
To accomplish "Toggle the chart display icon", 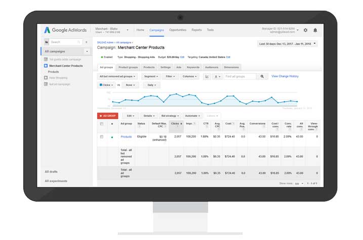I will pyautogui.click(x=207, y=76).
